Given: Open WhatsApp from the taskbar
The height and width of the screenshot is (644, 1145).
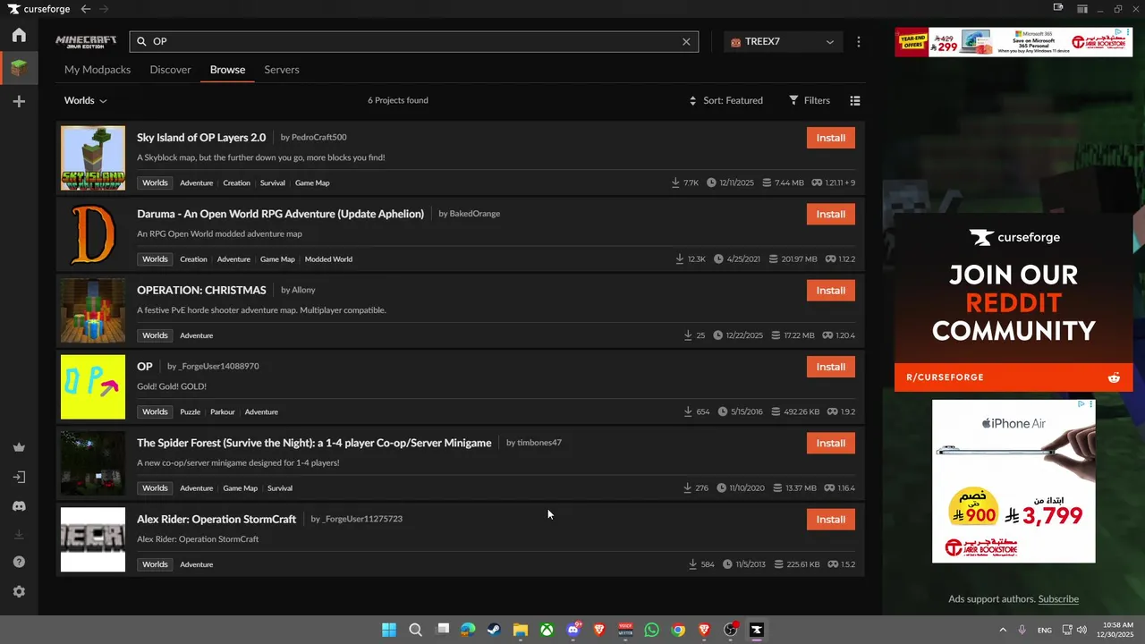Looking at the screenshot, I should point(651,630).
